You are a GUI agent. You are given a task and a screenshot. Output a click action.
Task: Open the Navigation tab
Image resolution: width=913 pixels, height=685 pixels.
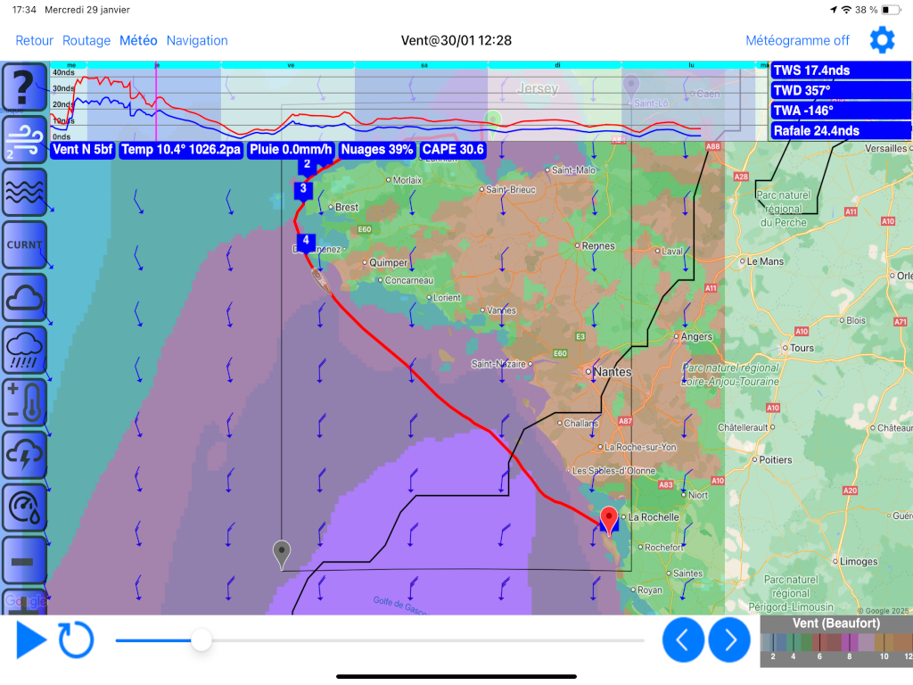click(197, 40)
